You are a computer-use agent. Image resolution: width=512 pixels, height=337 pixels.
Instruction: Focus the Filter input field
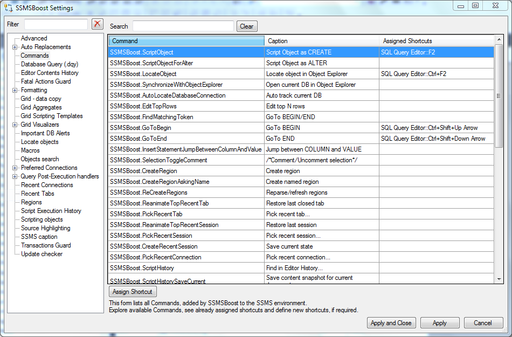(x=56, y=24)
